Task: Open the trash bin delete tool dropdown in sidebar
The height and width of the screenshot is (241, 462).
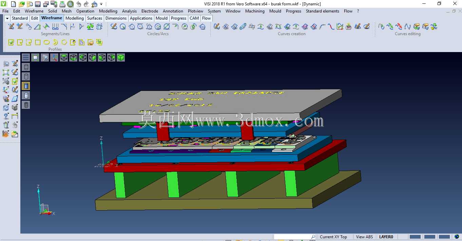Action: pyautogui.click(x=6, y=125)
